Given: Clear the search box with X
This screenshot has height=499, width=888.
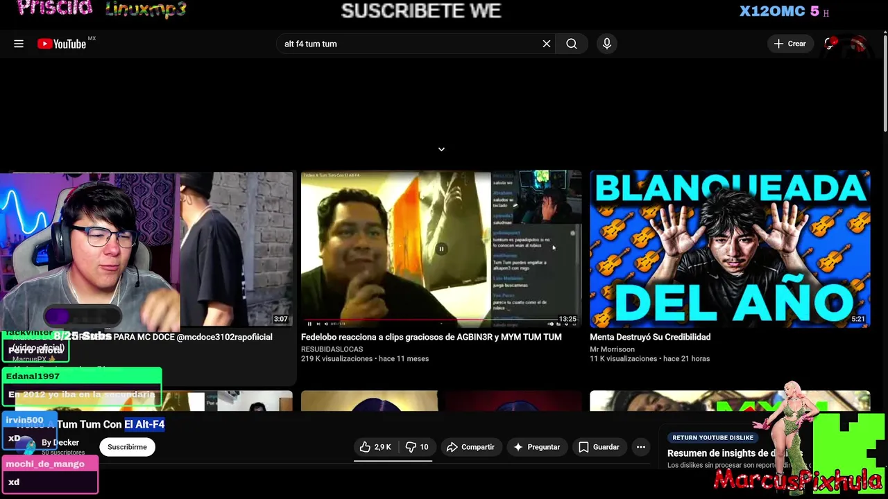Looking at the screenshot, I should tap(547, 44).
